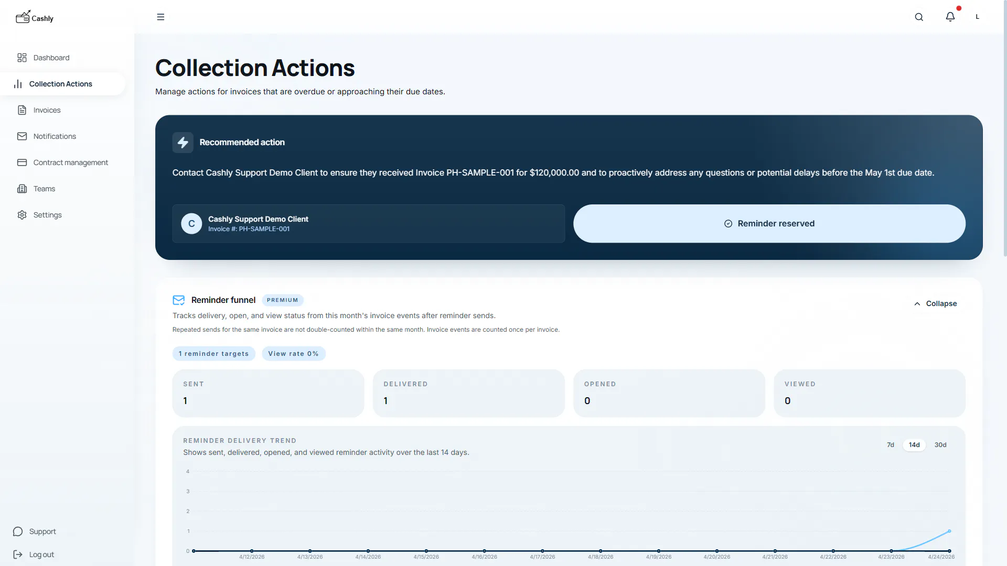Click the client avatar circle C
This screenshot has width=1007, height=566.
click(x=191, y=224)
